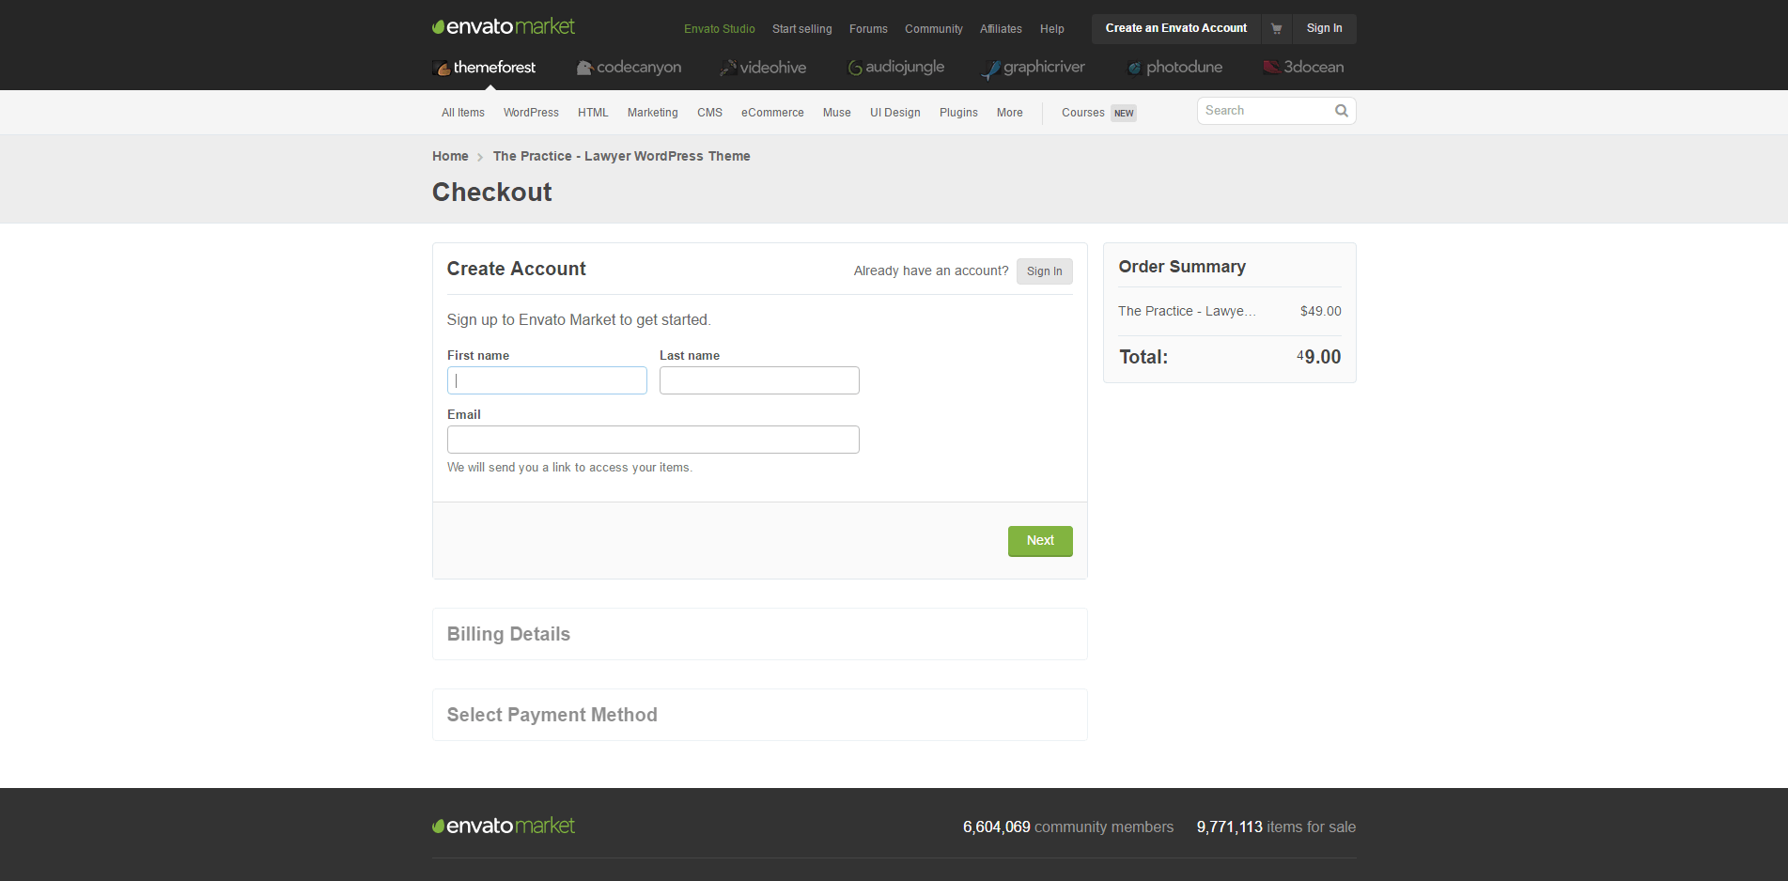Click the 9,771,113 items for sale text
This screenshot has height=881, width=1788.
[x=1276, y=827]
